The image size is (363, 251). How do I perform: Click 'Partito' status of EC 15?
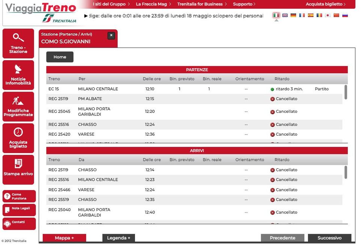pyautogui.click(x=321, y=89)
